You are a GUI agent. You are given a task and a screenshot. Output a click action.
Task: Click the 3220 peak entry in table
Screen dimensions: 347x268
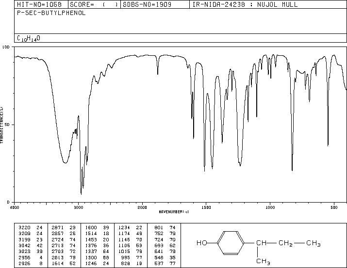tap(30, 228)
